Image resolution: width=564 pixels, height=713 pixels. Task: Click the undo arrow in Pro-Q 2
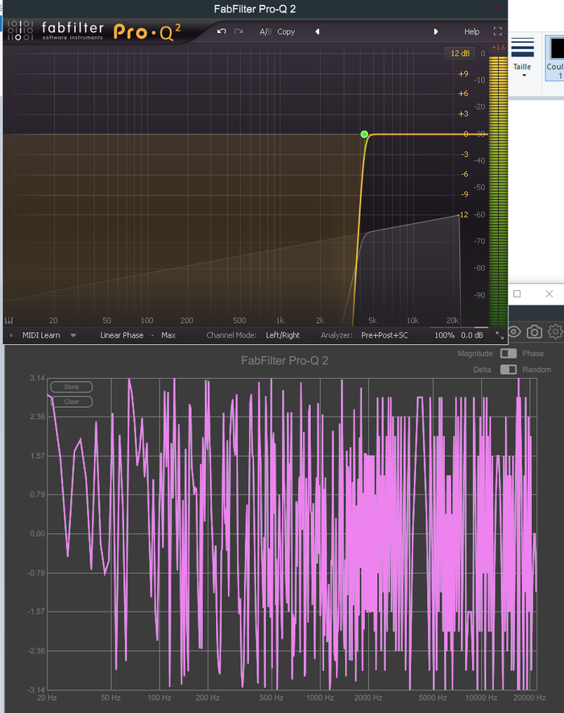(x=222, y=31)
